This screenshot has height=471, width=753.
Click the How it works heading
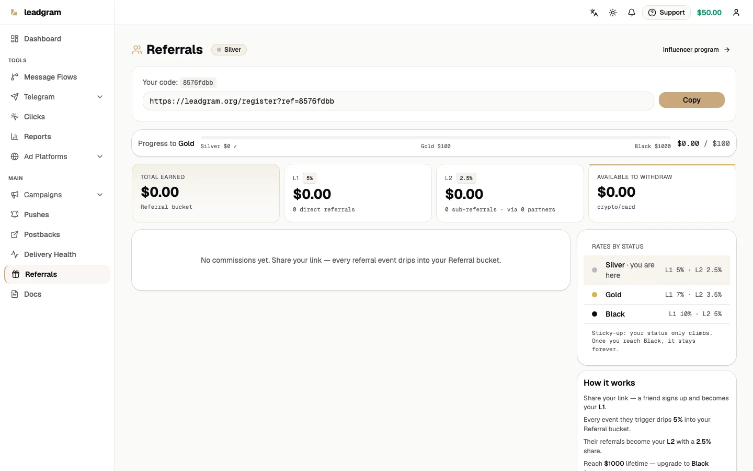coord(609,383)
